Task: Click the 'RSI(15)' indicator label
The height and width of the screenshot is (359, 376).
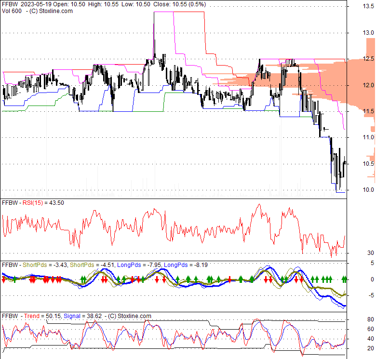Action: pos(33,203)
